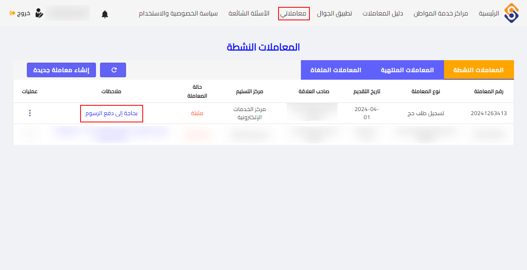Image resolution: width=527 pixels, height=270 pixels.
Task: Click رقم المعاملة column header
Action: point(489,91)
